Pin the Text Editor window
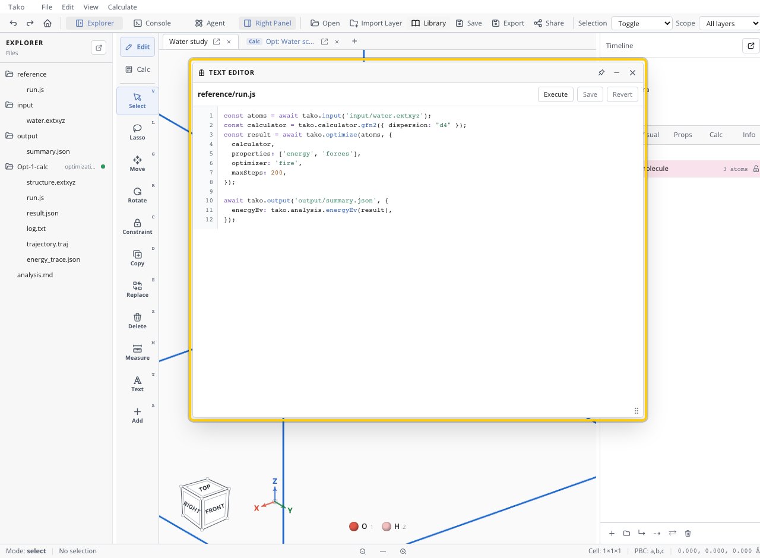760x558 pixels. pyautogui.click(x=601, y=72)
